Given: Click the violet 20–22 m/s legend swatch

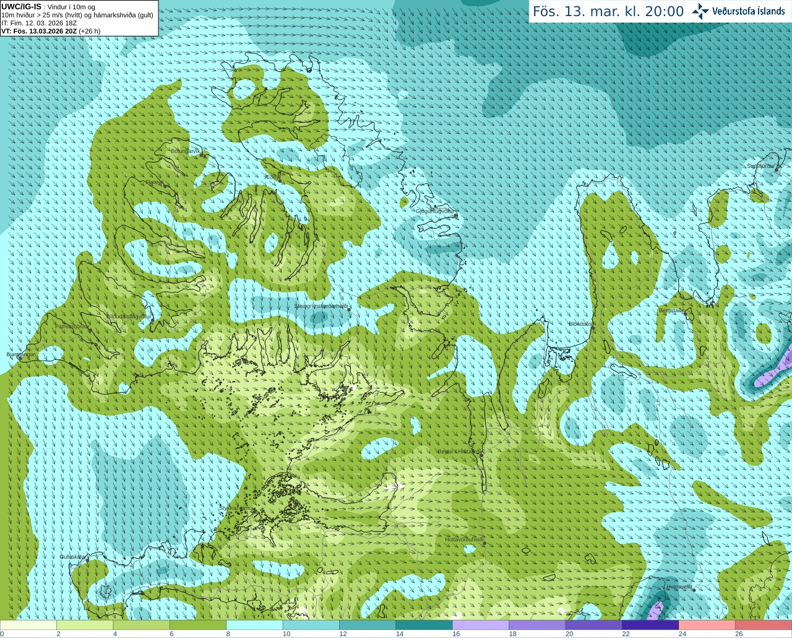Looking at the screenshot, I should (x=594, y=625).
